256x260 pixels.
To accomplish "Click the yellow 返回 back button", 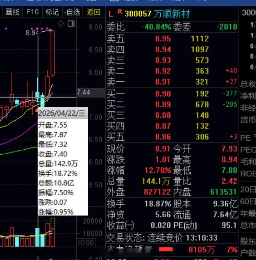I will [x=94, y=12].
